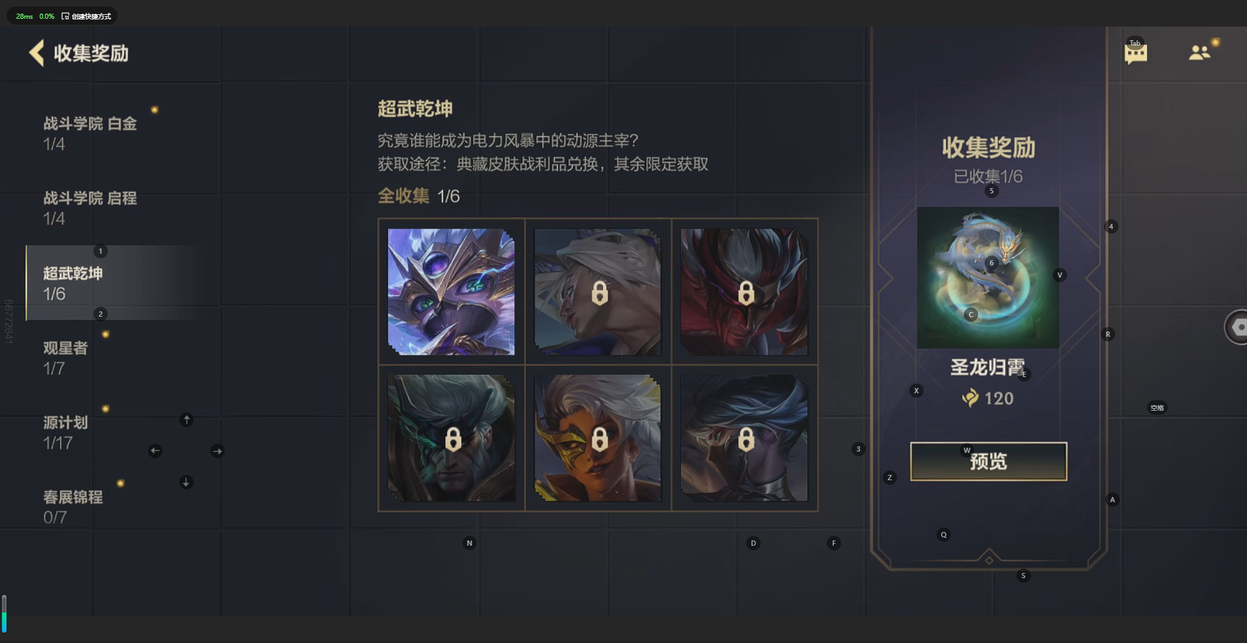Click the 圣龙归霄 dragon reward image

tap(988, 278)
